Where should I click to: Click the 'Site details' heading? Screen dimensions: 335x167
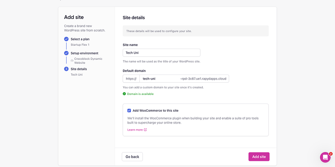134,18
